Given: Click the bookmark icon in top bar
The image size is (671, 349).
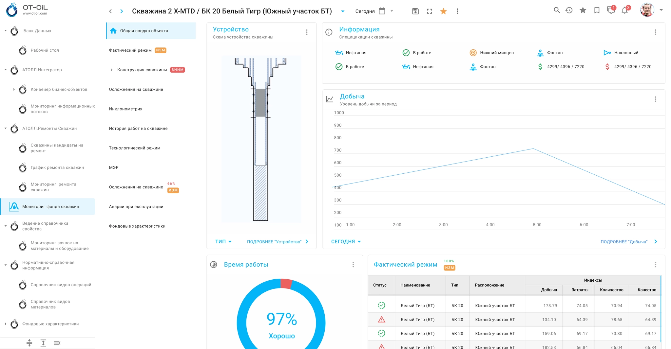Looking at the screenshot, I should (597, 10).
